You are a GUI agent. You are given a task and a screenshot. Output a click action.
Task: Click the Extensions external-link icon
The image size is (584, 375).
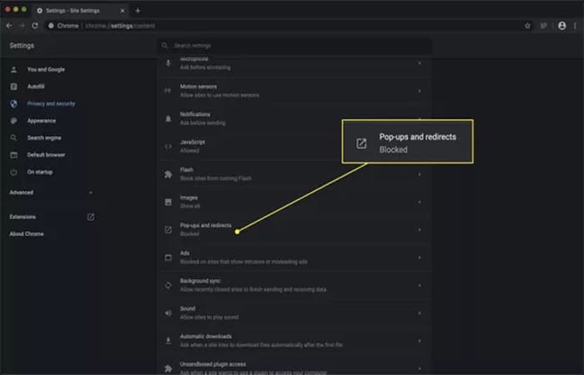(x=90, y=217)
